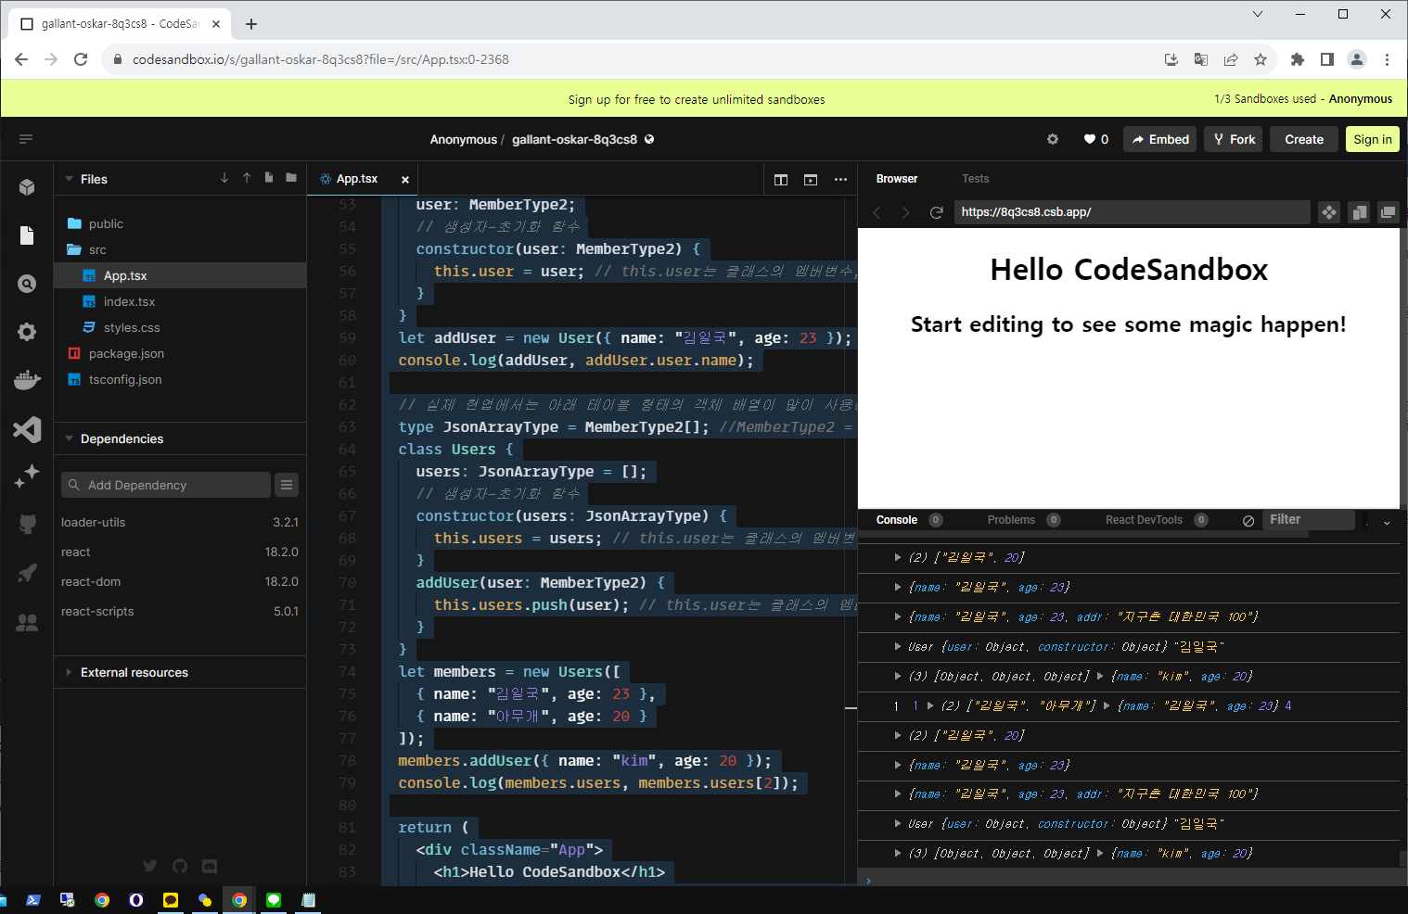This screenshot has height=914, width=1408.
Task: Open the sparkle AI icon in sidebar
Action: pos(27,476)
